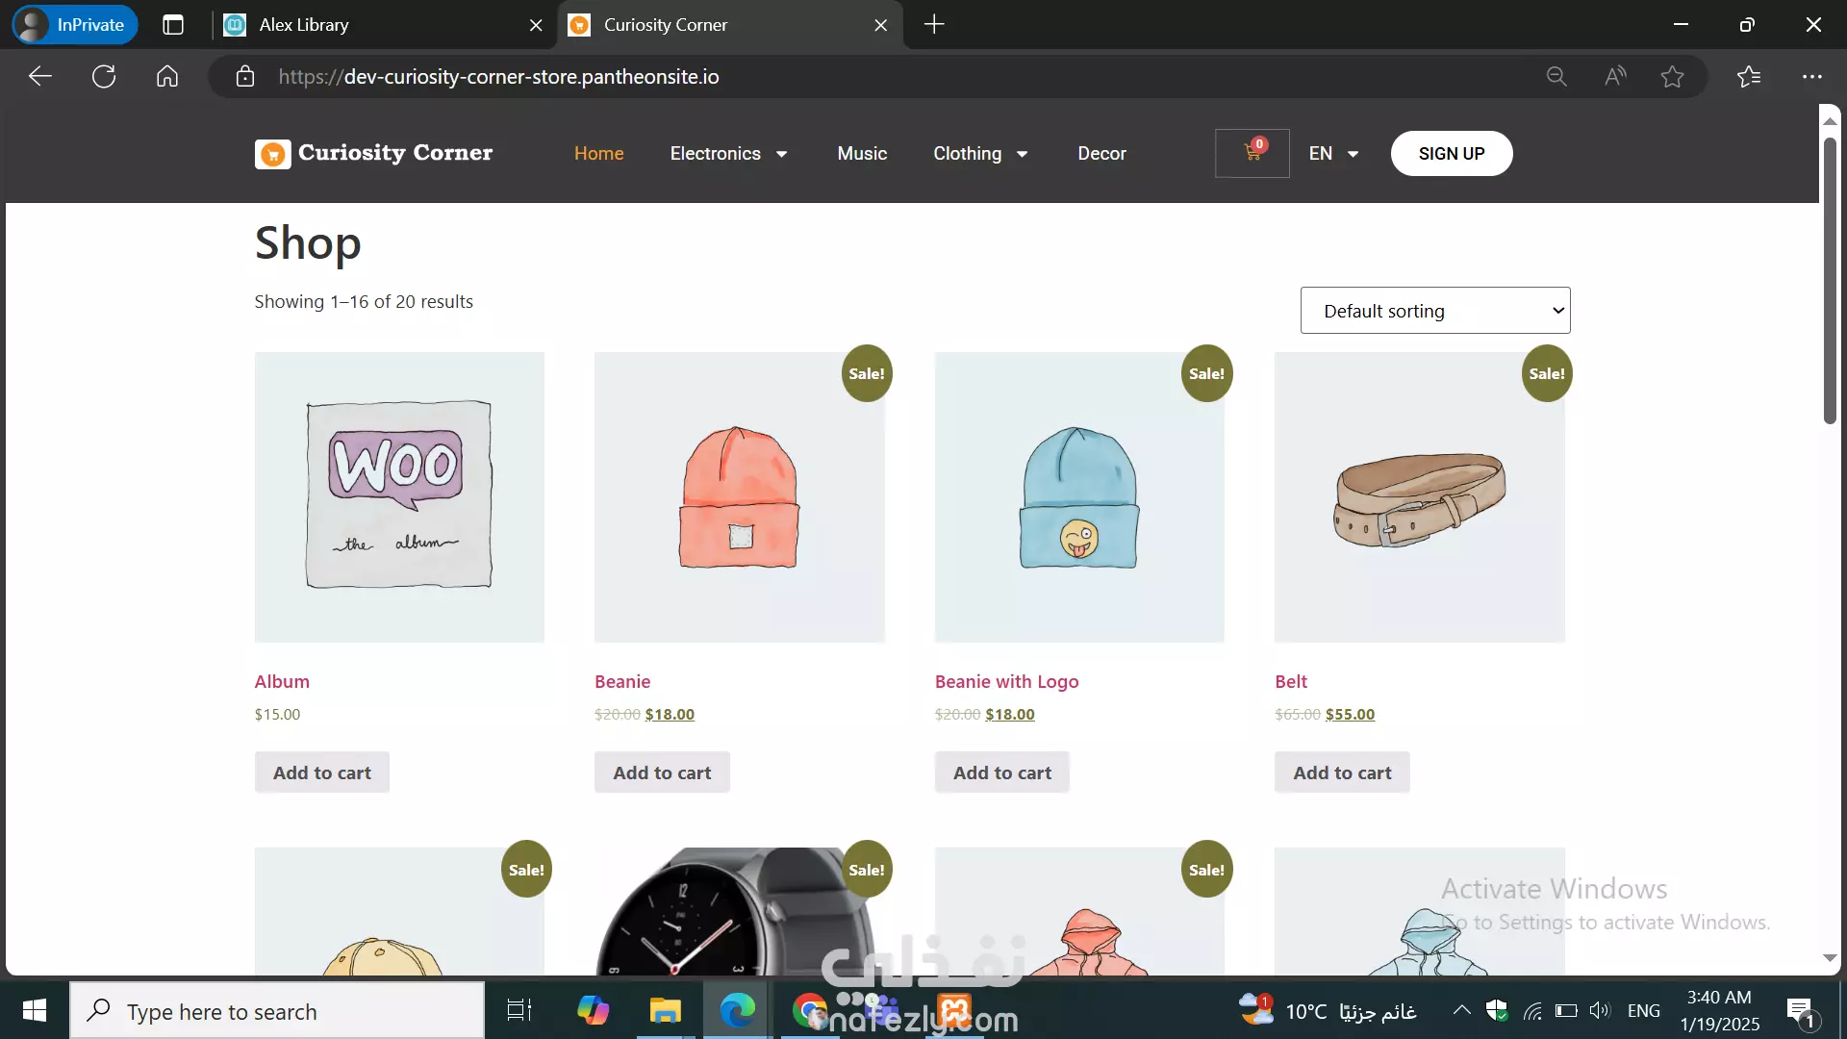Close the Alex Library tab
Viewport: 1847px width, 1039px height.
(x=536, y=25)
